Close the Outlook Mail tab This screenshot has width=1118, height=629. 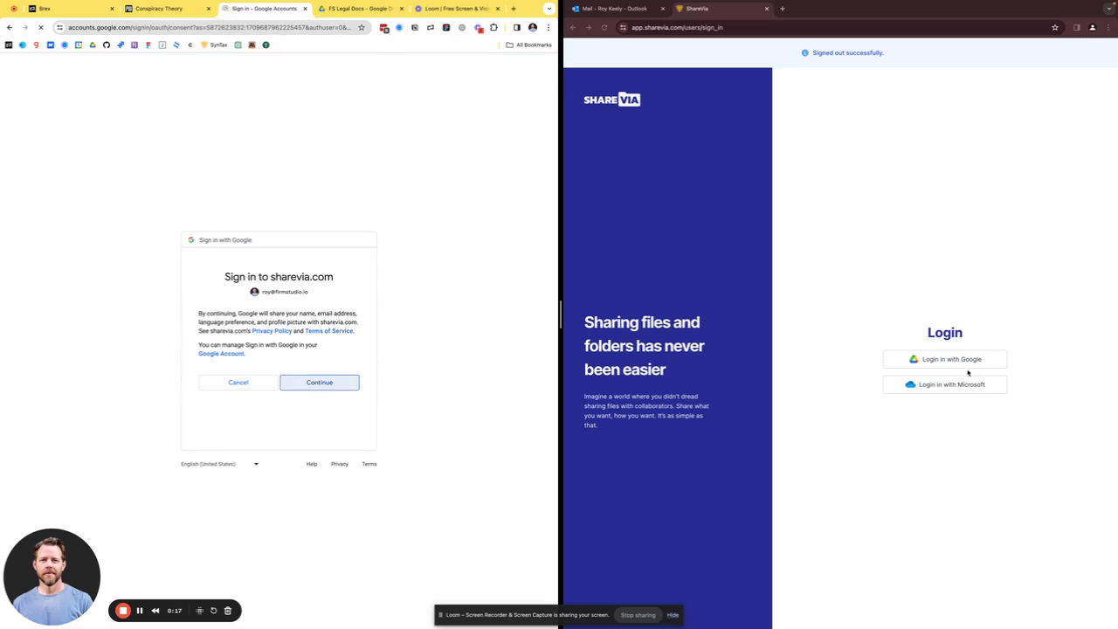(663, 9)
